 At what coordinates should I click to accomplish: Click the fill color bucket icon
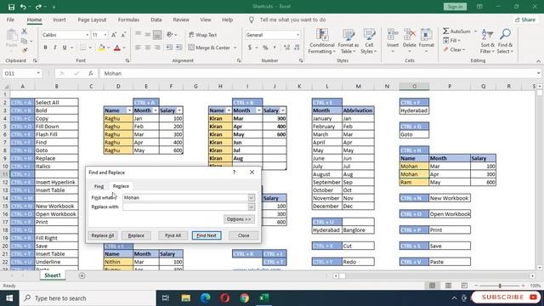coord(101,48)
